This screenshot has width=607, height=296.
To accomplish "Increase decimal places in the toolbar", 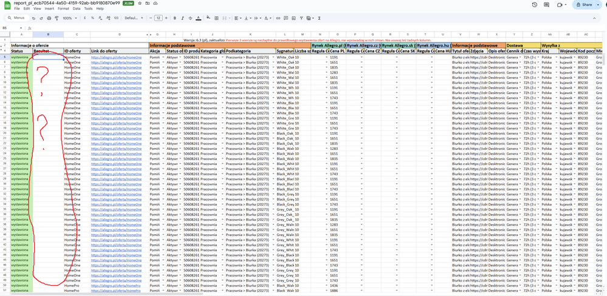I will click(x=108, y=18).
